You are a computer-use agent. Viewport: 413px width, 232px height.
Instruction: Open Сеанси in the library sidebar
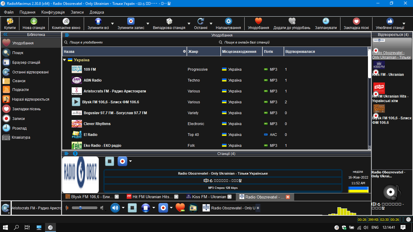[31, 81]
